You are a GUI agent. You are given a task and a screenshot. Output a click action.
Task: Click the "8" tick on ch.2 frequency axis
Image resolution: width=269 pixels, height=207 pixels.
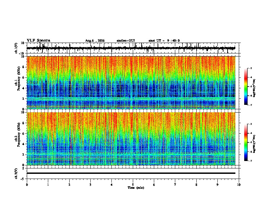coord(23,123)
